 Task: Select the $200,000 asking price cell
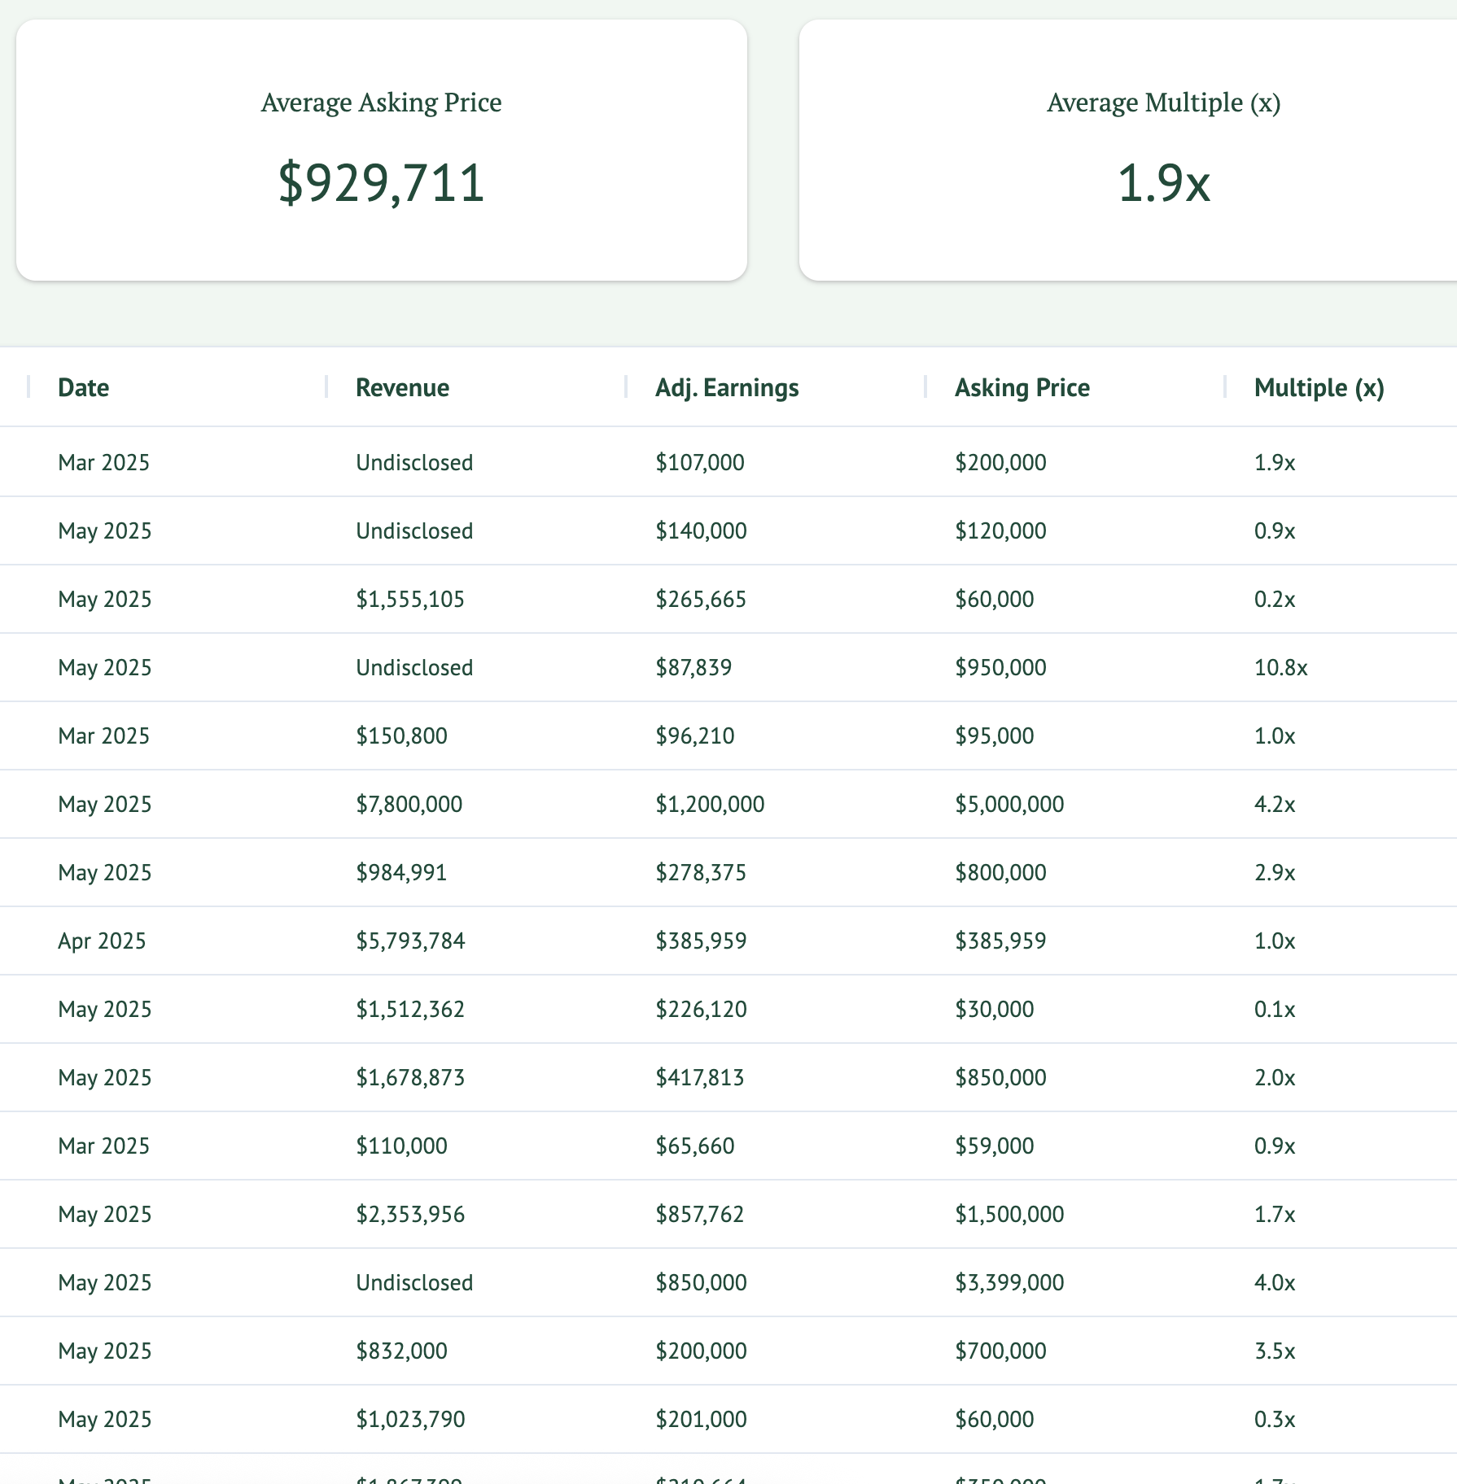[x=1000, y=462]
